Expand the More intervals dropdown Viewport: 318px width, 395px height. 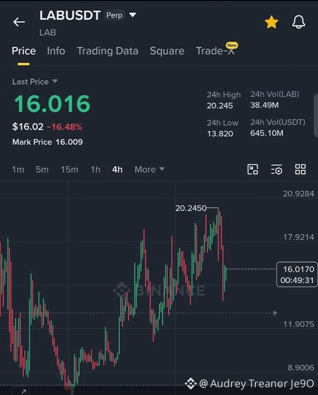pyautogui.click(x=150, y=169)
